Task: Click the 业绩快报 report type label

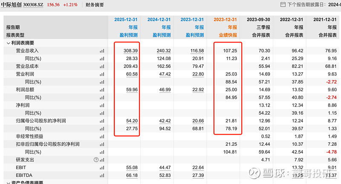Action: (x=228, y=35)
